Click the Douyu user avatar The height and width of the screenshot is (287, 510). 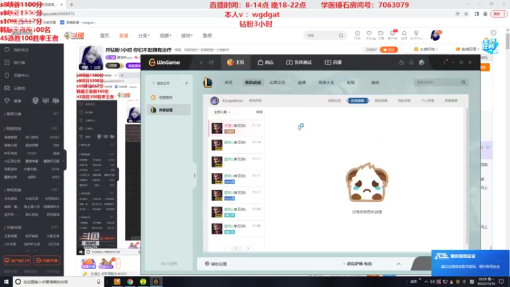point(435,35)
